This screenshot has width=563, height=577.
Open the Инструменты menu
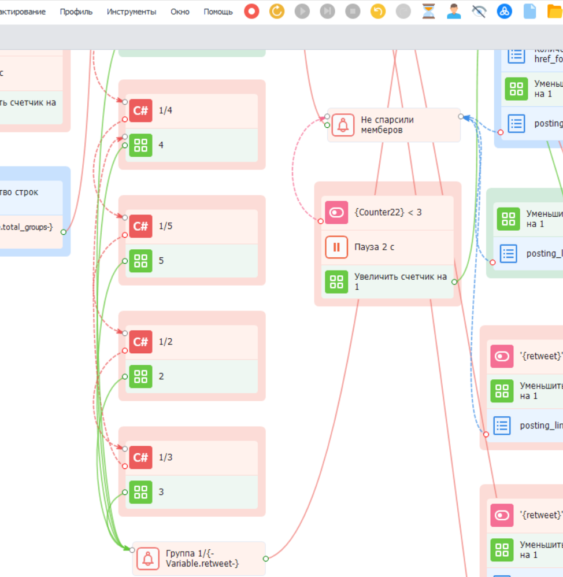tap(131, 12)
